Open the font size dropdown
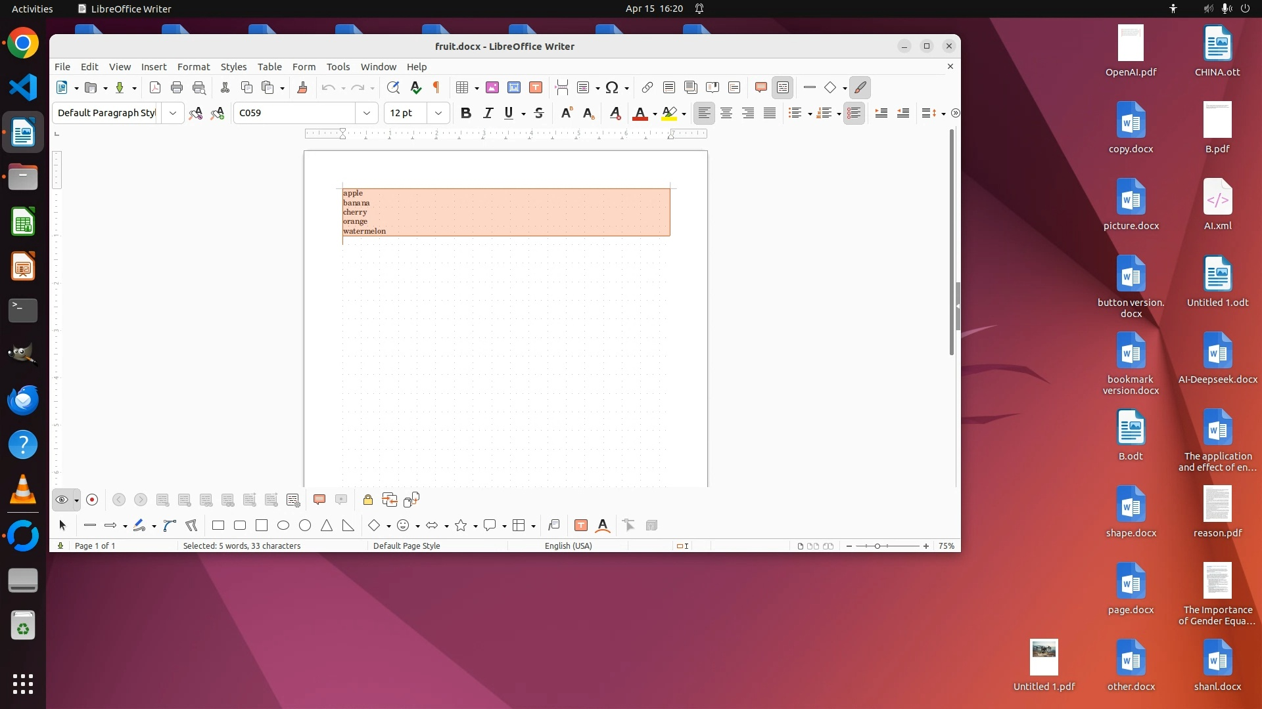Screen dimensions: 1262x709 pos(438,113)
